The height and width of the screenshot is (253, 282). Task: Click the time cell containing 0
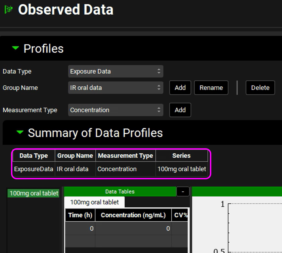[x=80, y=229]
